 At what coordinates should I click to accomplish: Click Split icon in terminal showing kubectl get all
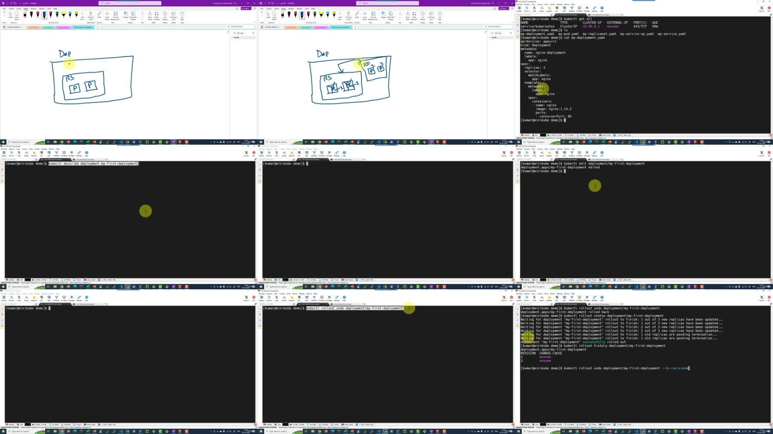(x=564, y=9)
